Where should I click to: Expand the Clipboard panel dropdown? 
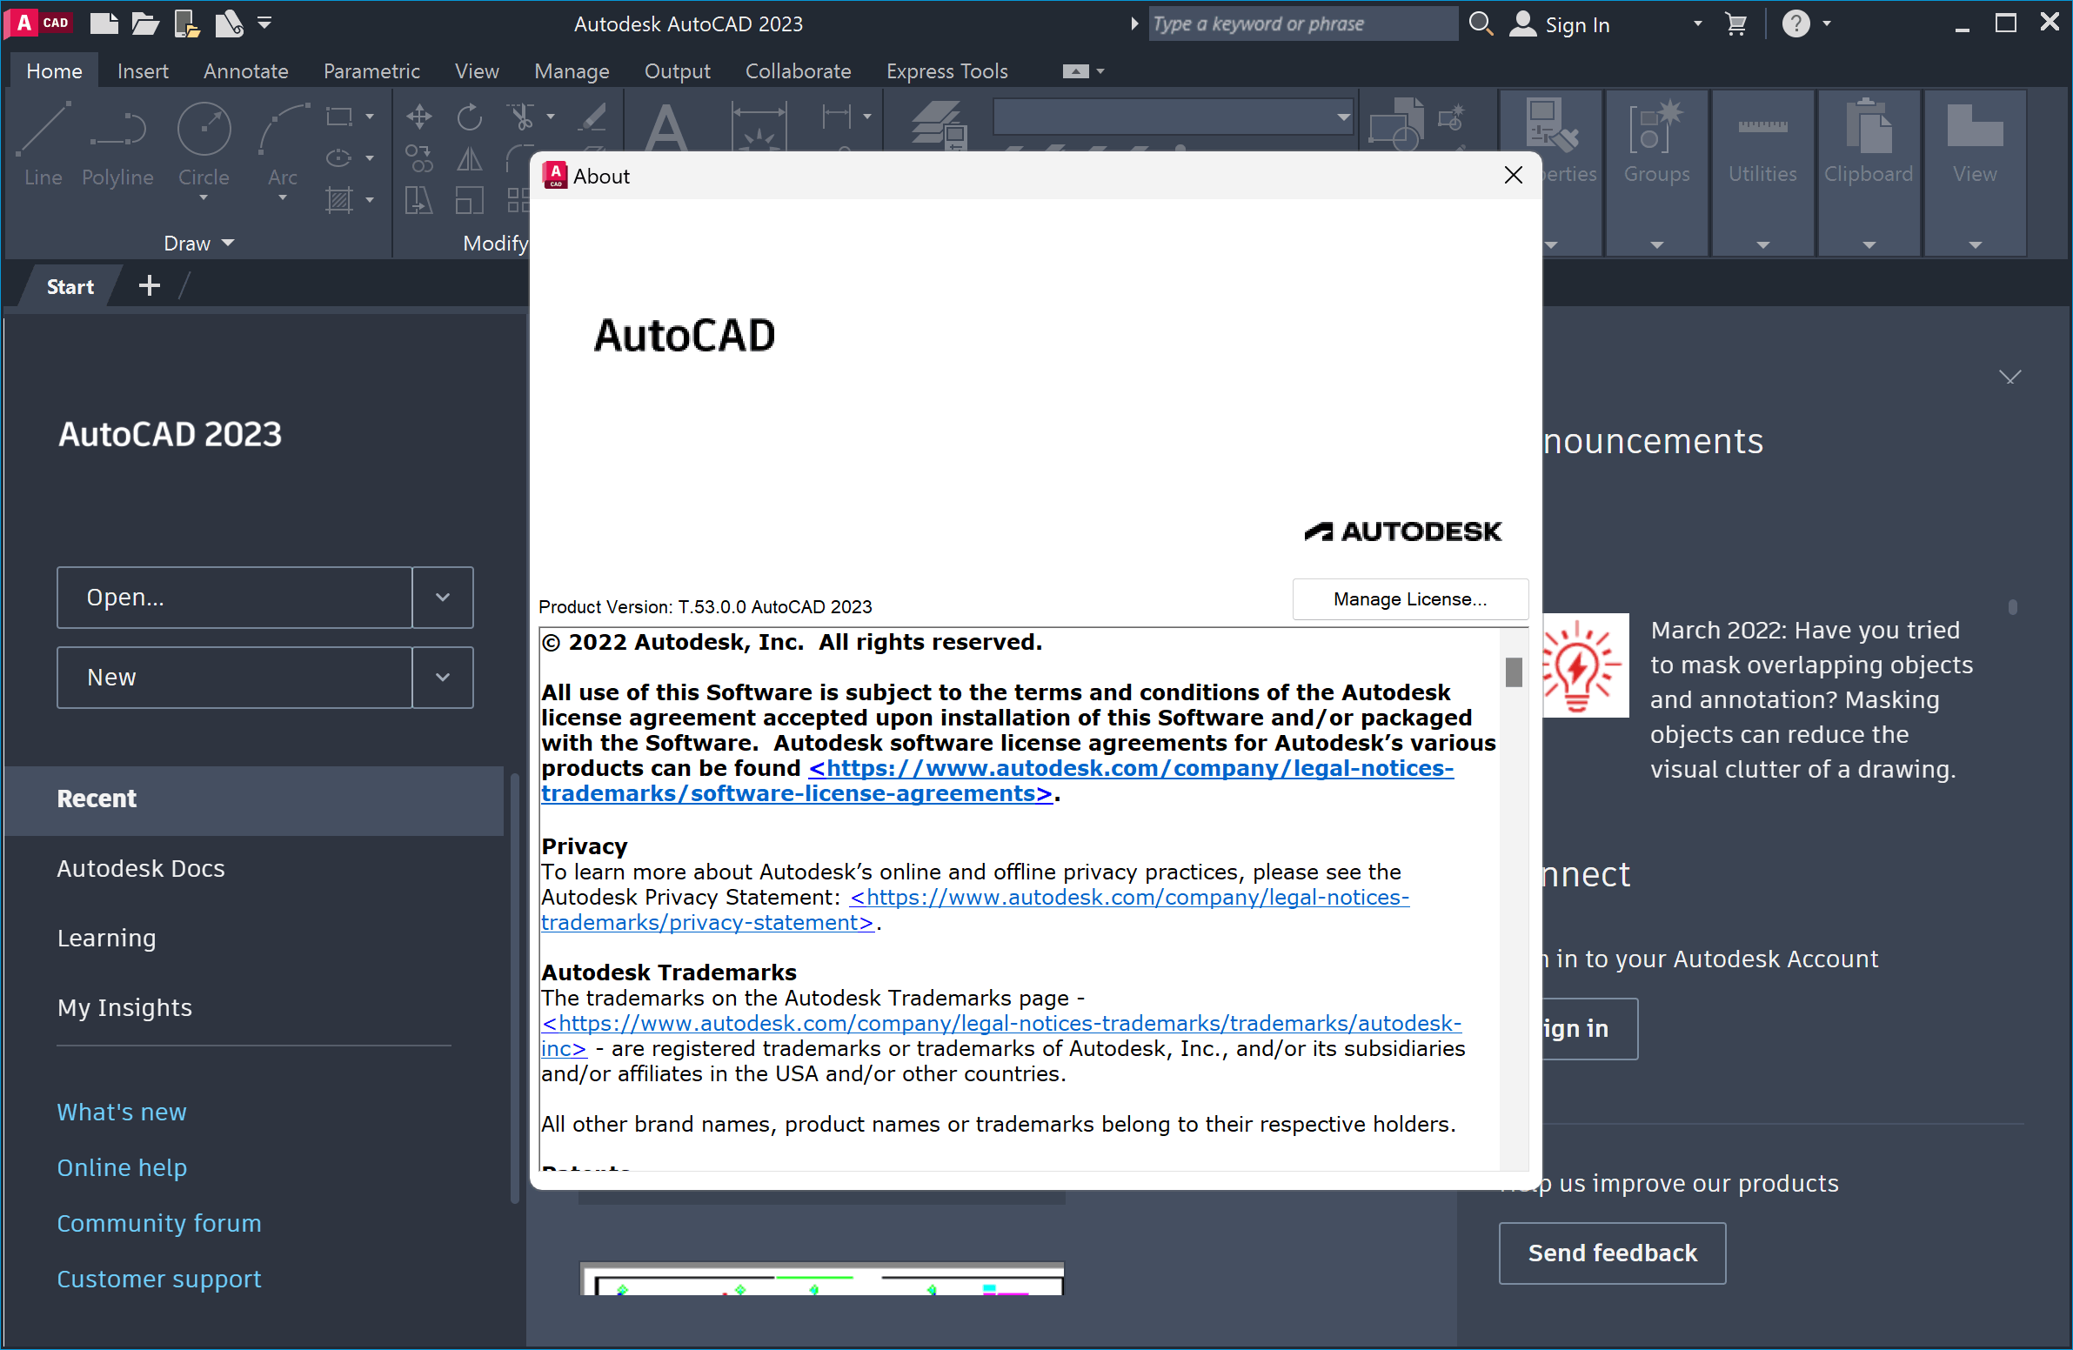(x=1869, y=244)
